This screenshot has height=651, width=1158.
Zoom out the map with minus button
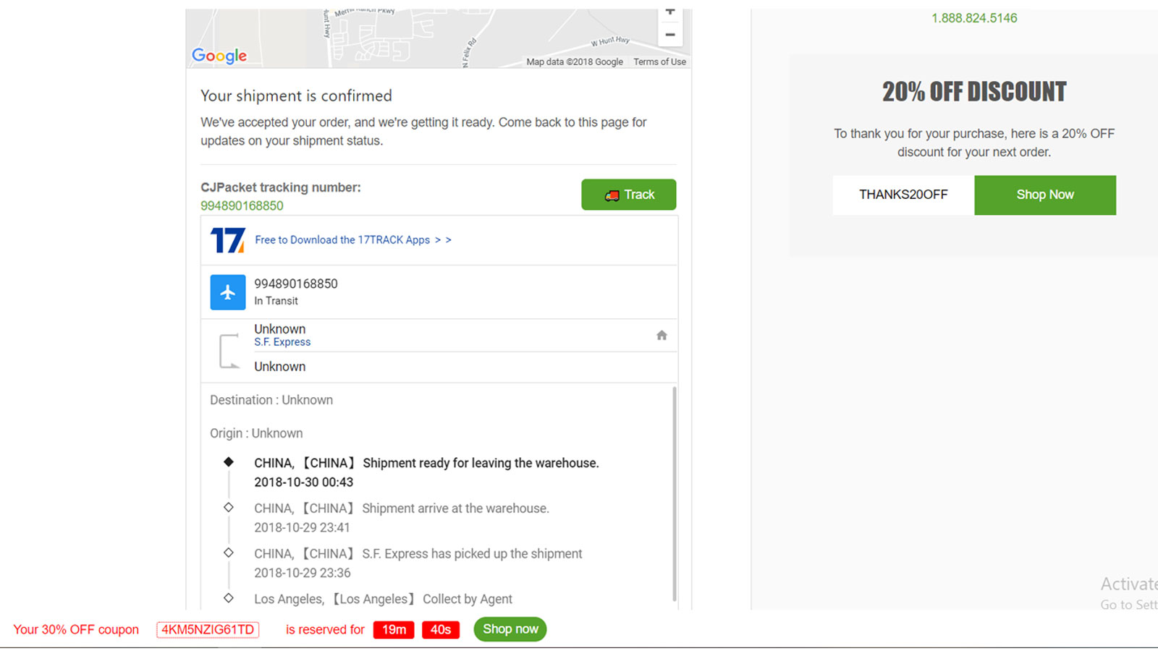pyautogui.click(x=670, y=34)
